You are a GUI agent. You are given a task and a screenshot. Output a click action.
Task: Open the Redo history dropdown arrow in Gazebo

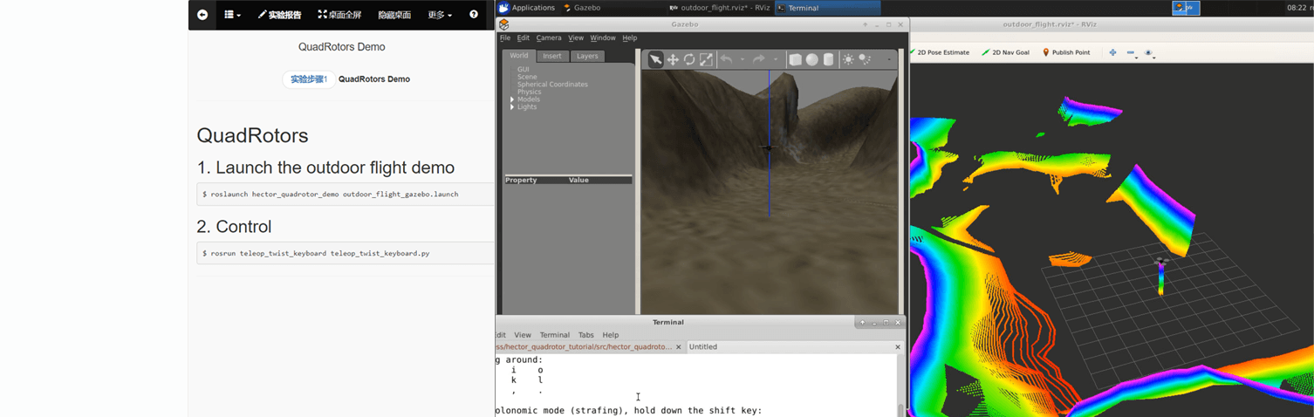coord(775,60)
